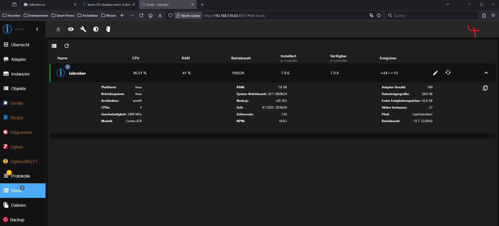Open Dateien in the sidebar
Image resolution: width=499 pixels, height=226 pixels.
click(x=23, y=205)
